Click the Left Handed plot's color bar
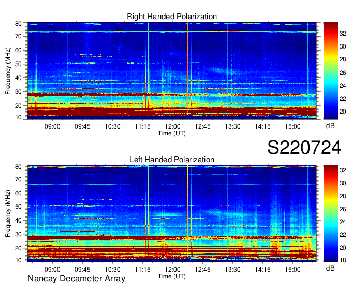This screenshot has width=352, height=285. (330, 214)
